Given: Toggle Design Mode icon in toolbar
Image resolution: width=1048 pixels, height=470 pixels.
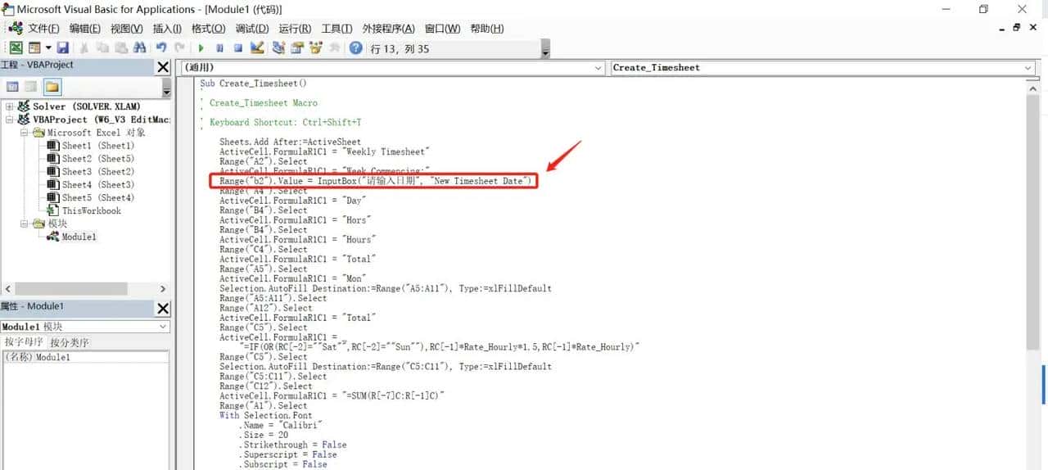Looking at the screenshot, I should [x=257, y=48].
